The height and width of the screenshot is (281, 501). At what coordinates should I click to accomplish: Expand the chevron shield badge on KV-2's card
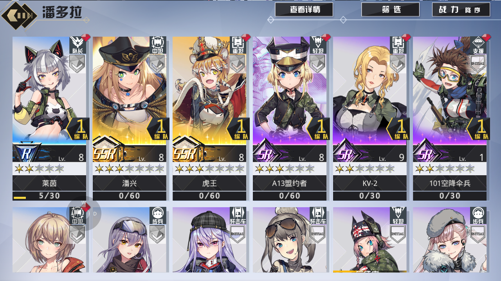(x=398, y=64)
